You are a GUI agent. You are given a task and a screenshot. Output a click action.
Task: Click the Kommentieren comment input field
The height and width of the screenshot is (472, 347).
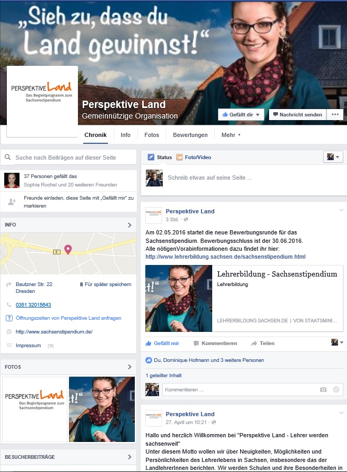click(x=253, y=389)
